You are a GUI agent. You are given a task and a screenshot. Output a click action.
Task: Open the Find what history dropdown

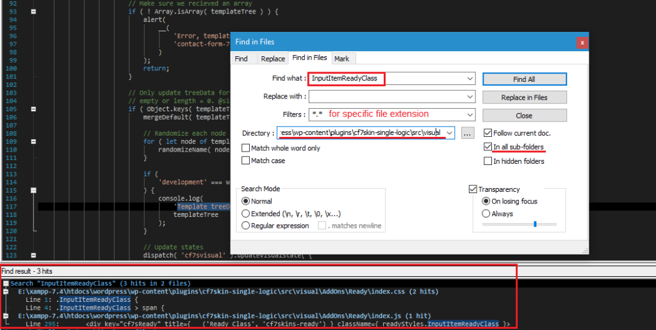pyautogui.click(x=470, y=79)
